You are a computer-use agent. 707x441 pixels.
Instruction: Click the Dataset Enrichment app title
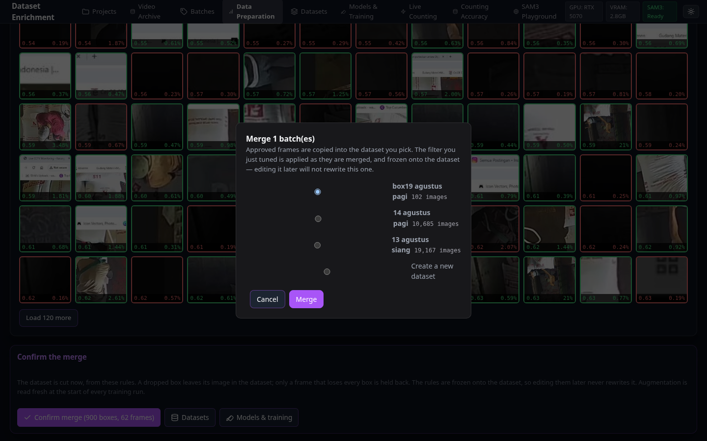tap(33, 12)
